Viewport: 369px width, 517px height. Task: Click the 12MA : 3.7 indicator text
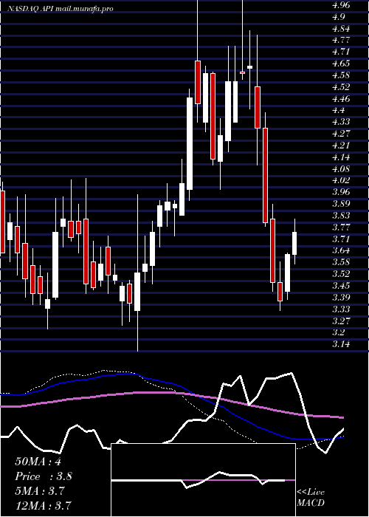click(43, 505)
